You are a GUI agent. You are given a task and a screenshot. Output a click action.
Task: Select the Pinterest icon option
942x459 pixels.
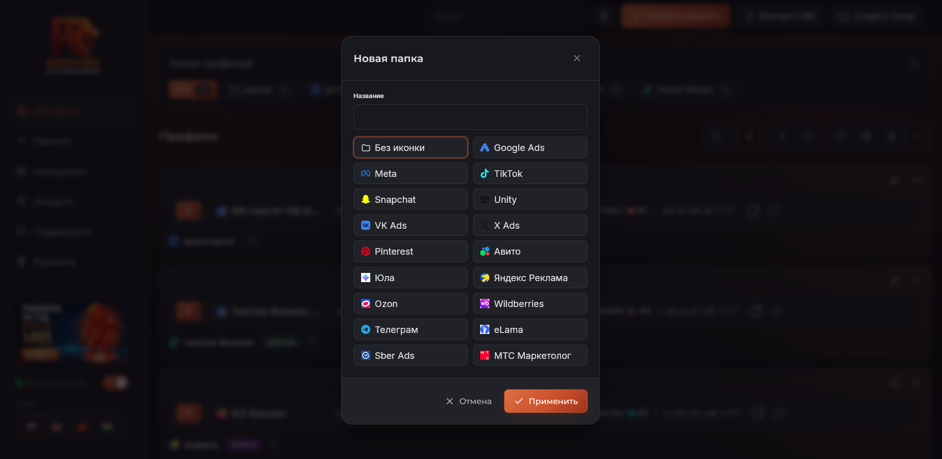410,251
